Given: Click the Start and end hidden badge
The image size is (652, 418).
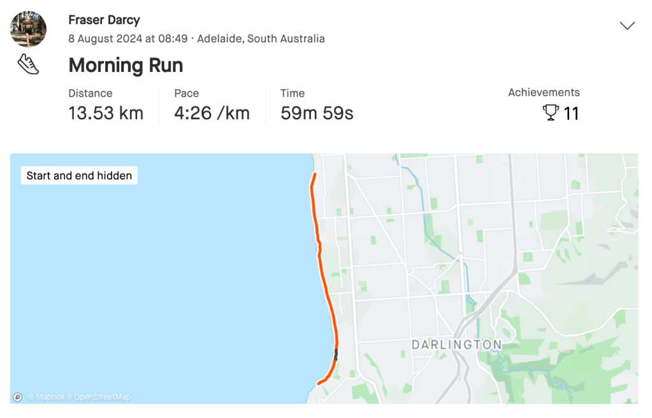Looking at the screenshot, I should 79,175.
